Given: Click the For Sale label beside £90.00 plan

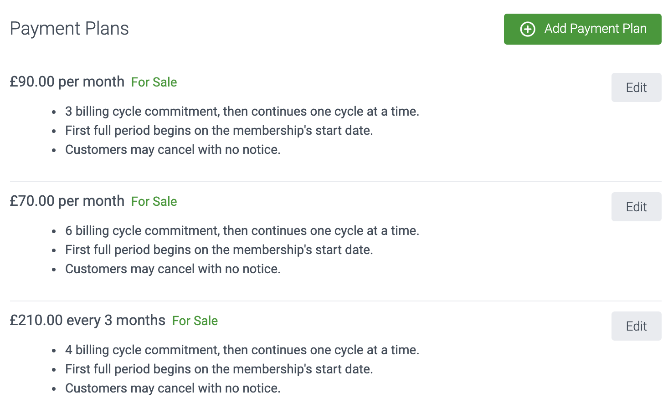Looking at the screenshot, I should point(154,82).
